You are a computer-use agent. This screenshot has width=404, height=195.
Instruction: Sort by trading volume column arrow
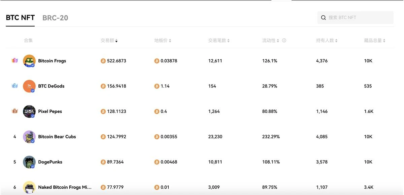click(x=116, y=41)
